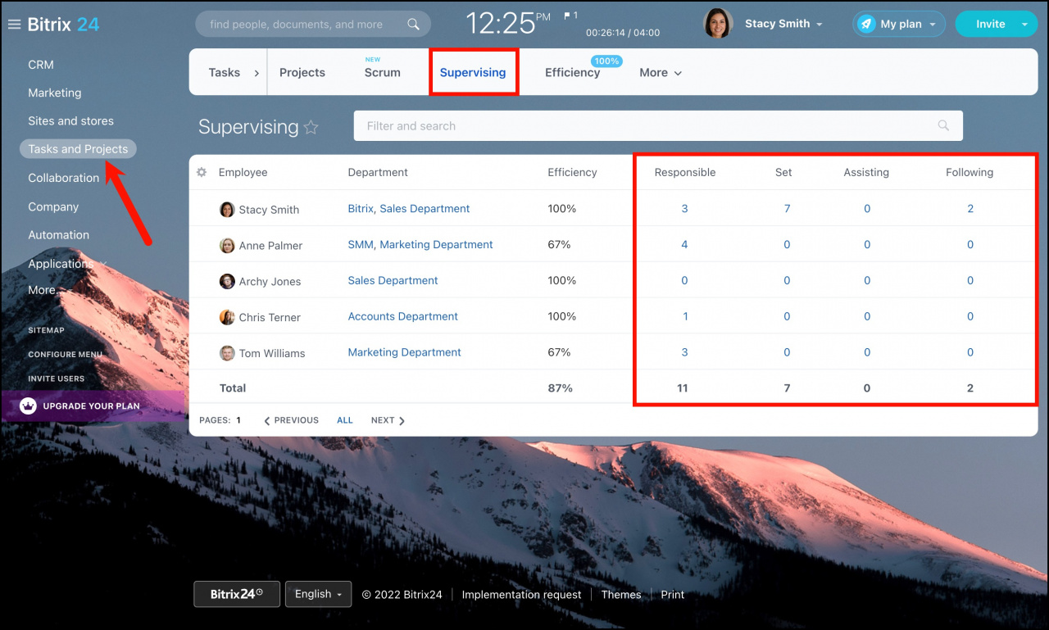This screenshot has height=630, width=1049.
Task: Click the Invite button
Action: (990, 25)
